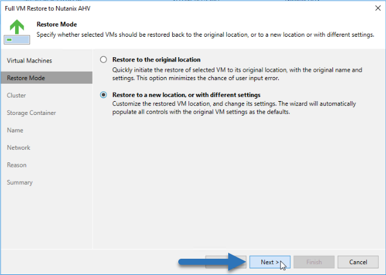Click the disabled Finish button
Image resolution: width=386 pixels, height=275 pixels.
click(x=314, y=262)
